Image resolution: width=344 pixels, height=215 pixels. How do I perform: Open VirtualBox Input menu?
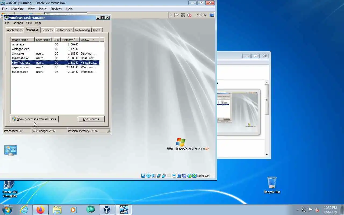[x=42, y=9]
